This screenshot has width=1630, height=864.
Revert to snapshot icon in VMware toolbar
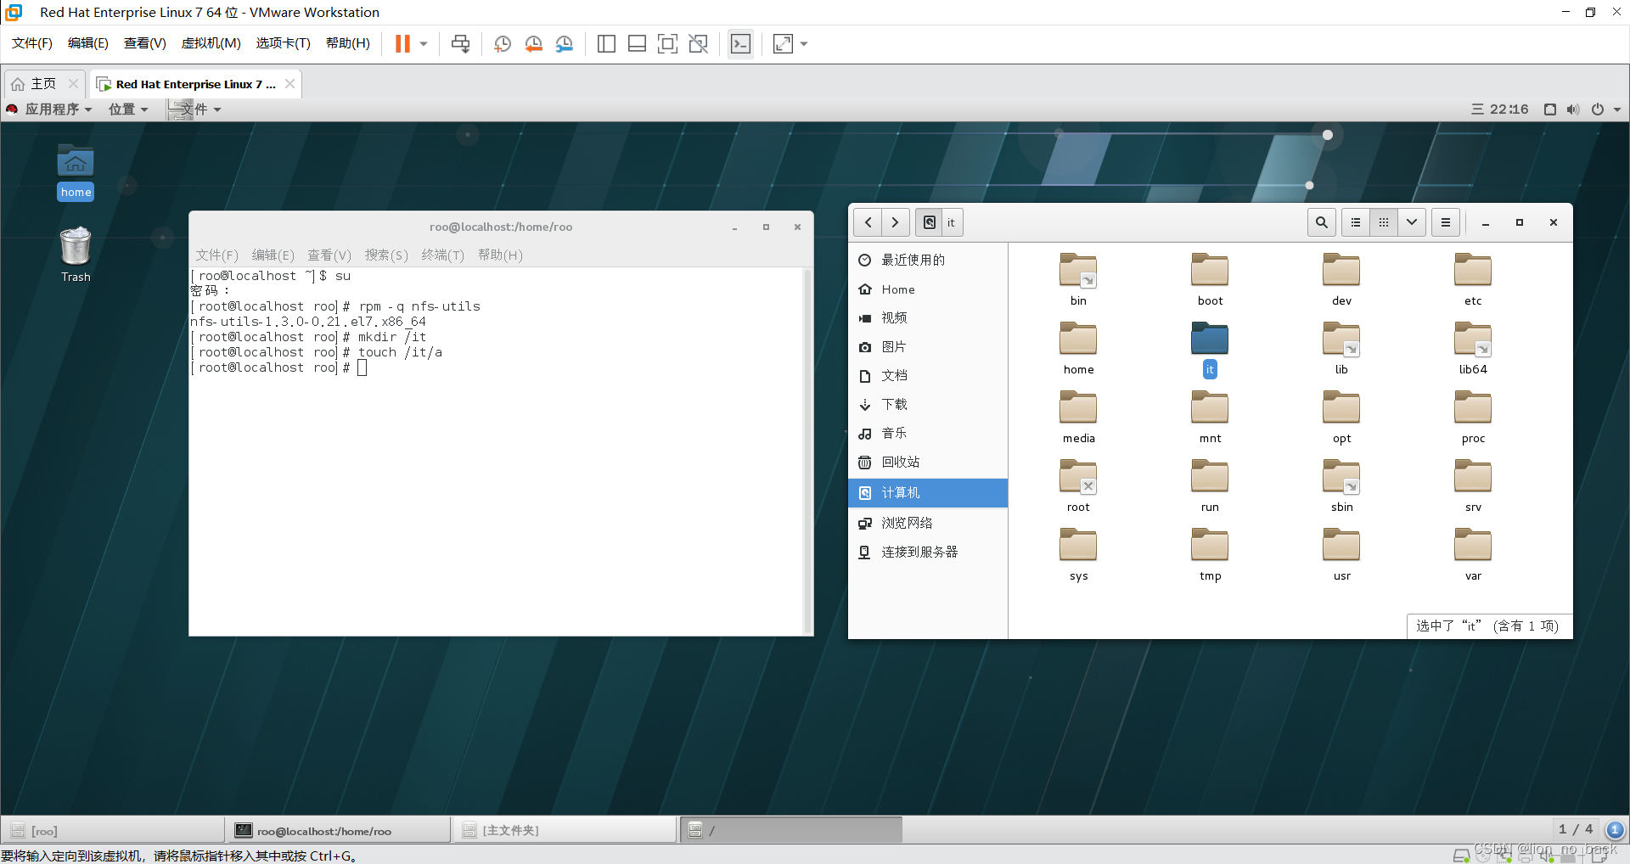coord(533,43)
